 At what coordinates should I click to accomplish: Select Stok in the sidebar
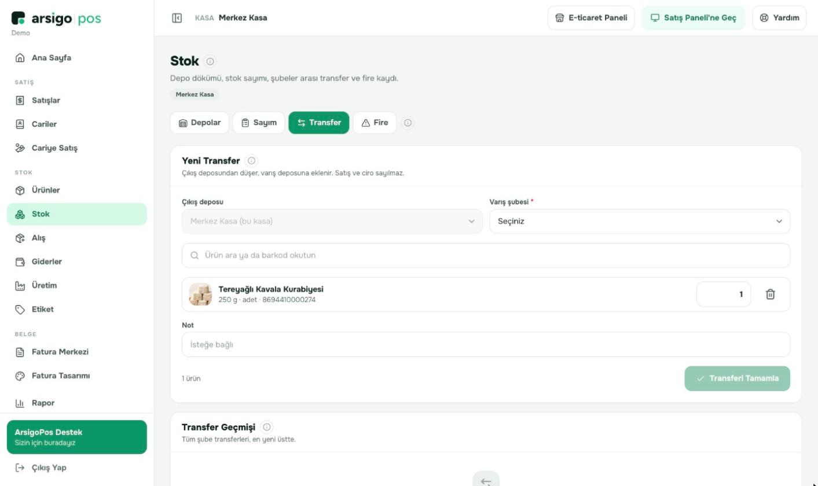[x=77, y=214]
